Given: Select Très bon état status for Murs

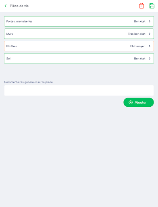Looking at the screenshot, I should 137,34.
